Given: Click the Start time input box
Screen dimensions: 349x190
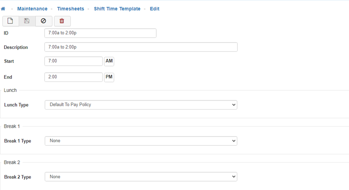Looking at the screenshot, I should 73,61.
